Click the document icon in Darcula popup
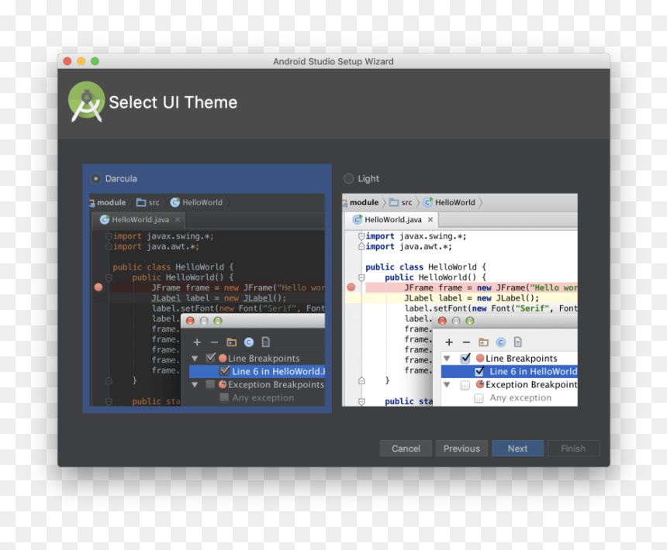The height and width of the screenshot is (550, 667). [x=266, y=342]
